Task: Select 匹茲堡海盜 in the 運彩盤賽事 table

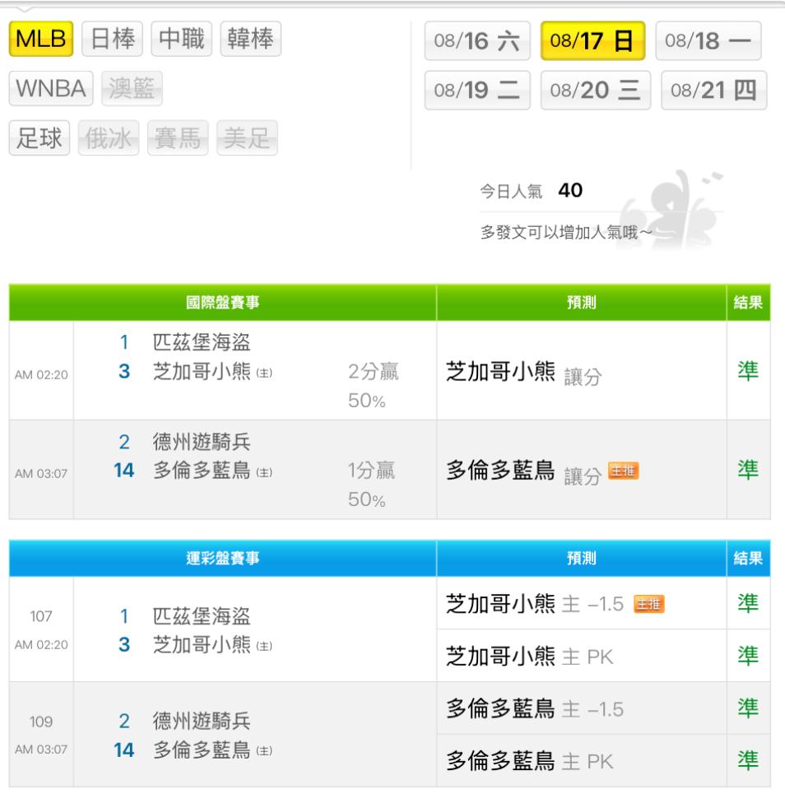Action: 202,616
